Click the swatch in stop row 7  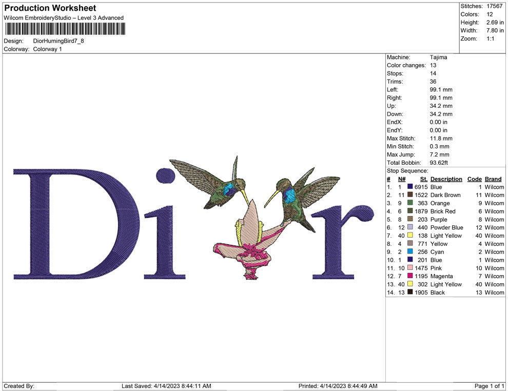[410, 235]
